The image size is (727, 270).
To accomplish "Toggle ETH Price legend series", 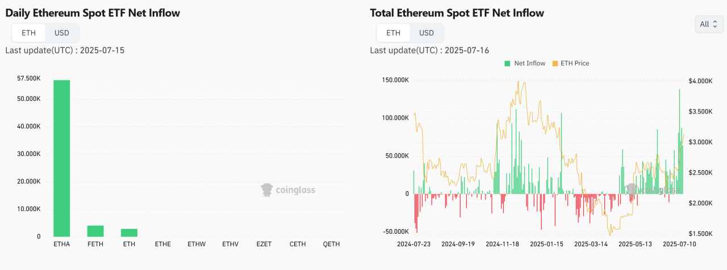I will tap(574, 64).
